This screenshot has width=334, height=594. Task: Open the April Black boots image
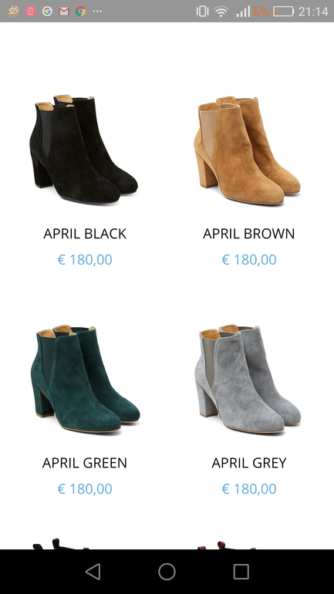click(83, 149)
